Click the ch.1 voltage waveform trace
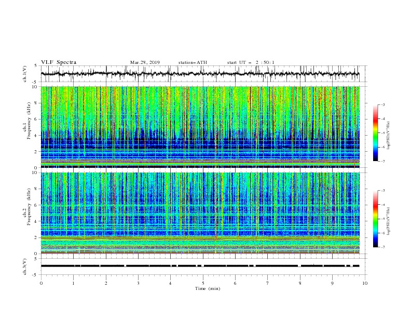The height and width of the screenshot is (318, 411). [x=200, y=74]
